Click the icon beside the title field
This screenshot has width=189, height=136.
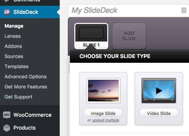click(184, 10)
